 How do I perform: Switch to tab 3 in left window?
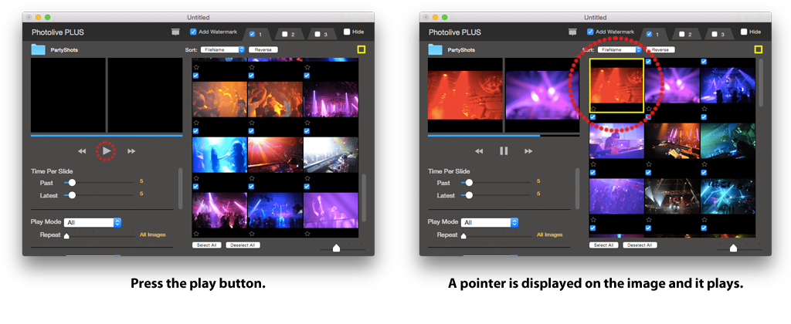coord(321,34)
